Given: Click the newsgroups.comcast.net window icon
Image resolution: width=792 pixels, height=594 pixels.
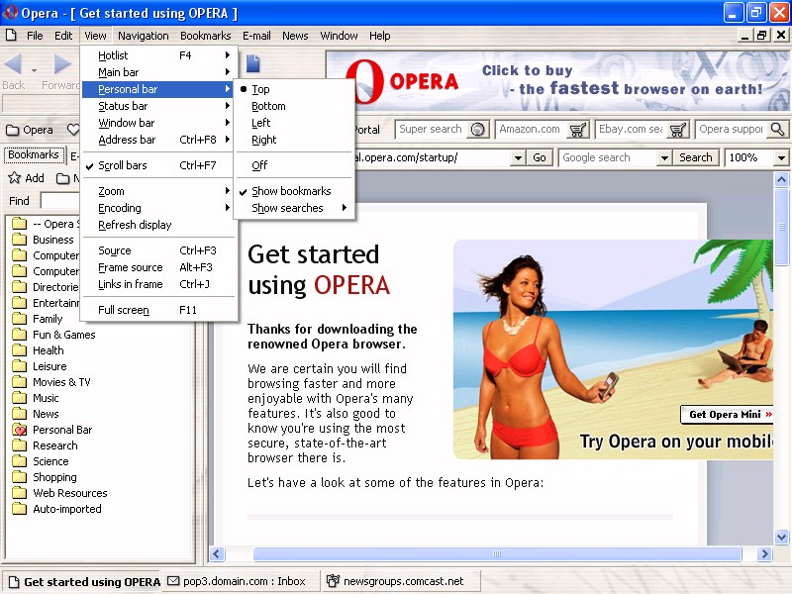Looking at the screenshot, I should 333,581.
